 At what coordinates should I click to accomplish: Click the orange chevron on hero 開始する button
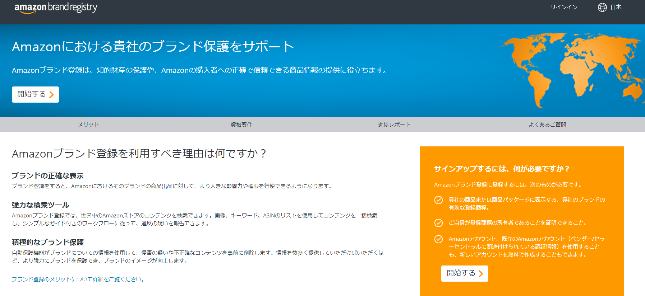tap(52, 95)
